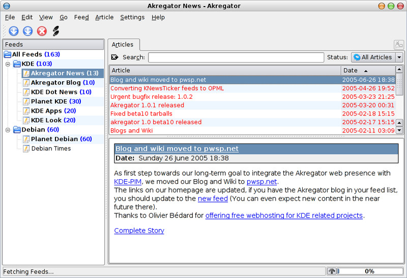
Task: Click the All Feeds folder icon
Action: tap(8, 54)
